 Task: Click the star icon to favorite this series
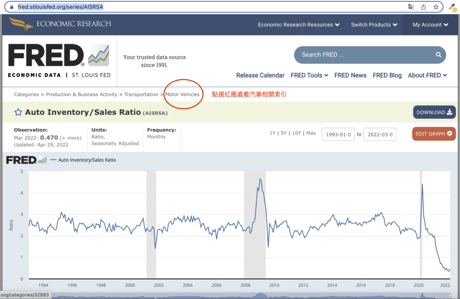(18, 112)
